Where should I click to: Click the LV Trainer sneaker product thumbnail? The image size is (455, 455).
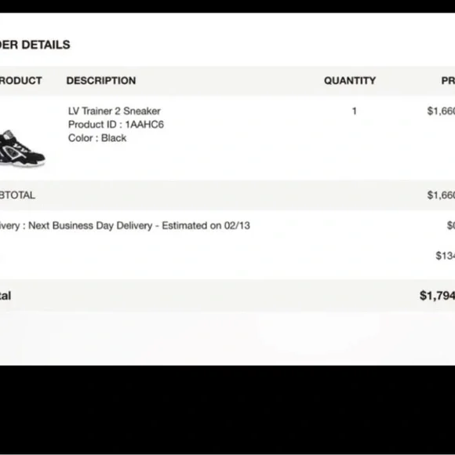(x=22, y=148)
